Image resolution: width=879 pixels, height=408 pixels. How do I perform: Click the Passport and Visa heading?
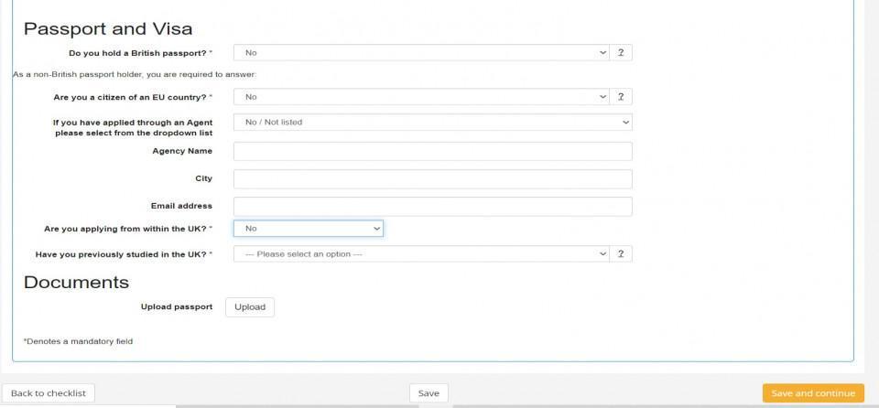click(x=108, y=29)
